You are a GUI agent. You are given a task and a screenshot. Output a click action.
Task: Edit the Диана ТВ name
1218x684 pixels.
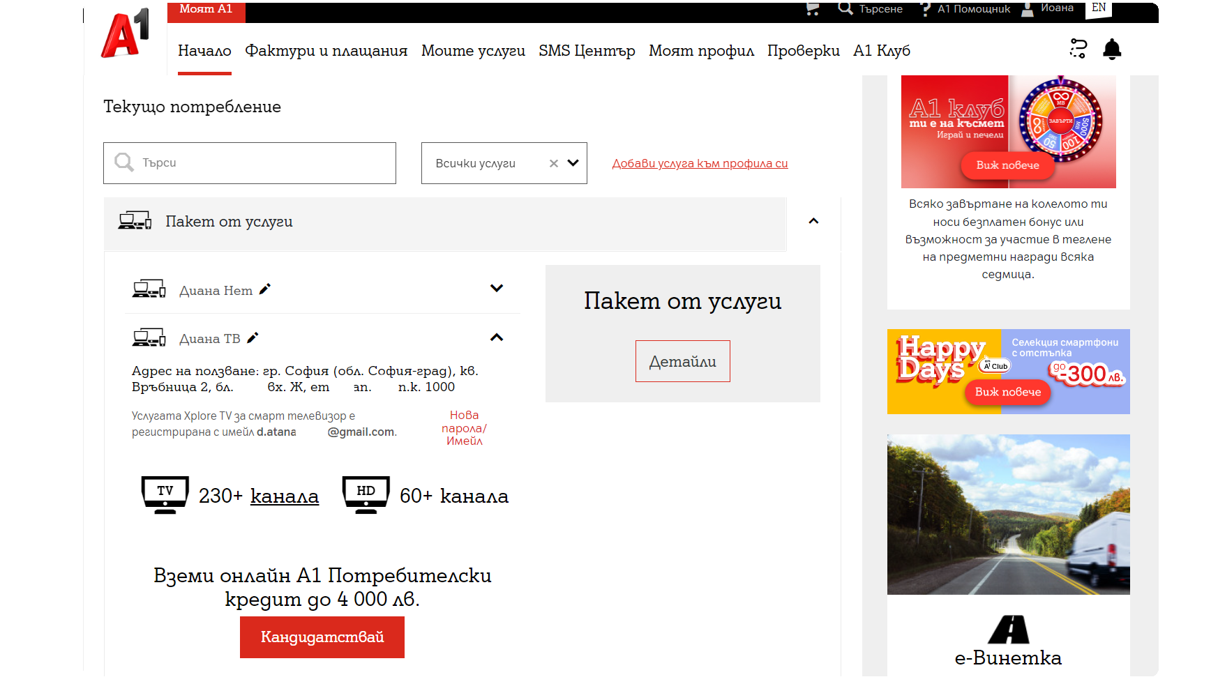point(253,337)
